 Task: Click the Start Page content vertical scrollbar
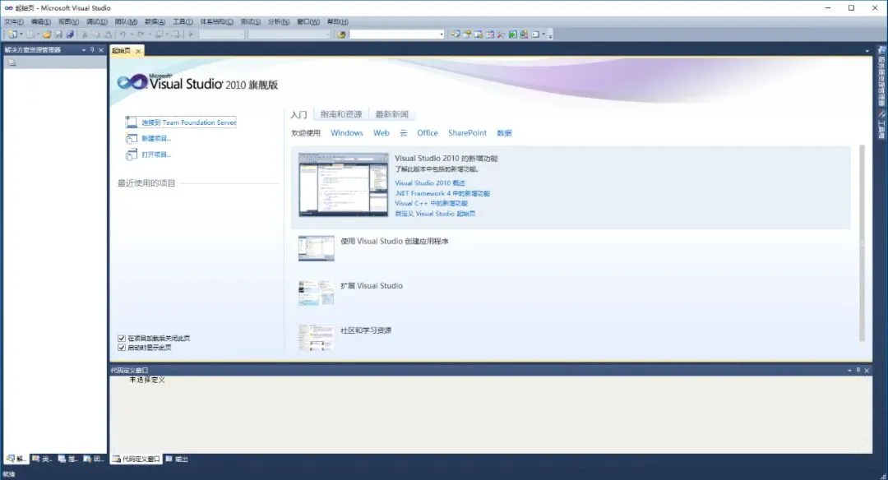[x=862, y=243]
